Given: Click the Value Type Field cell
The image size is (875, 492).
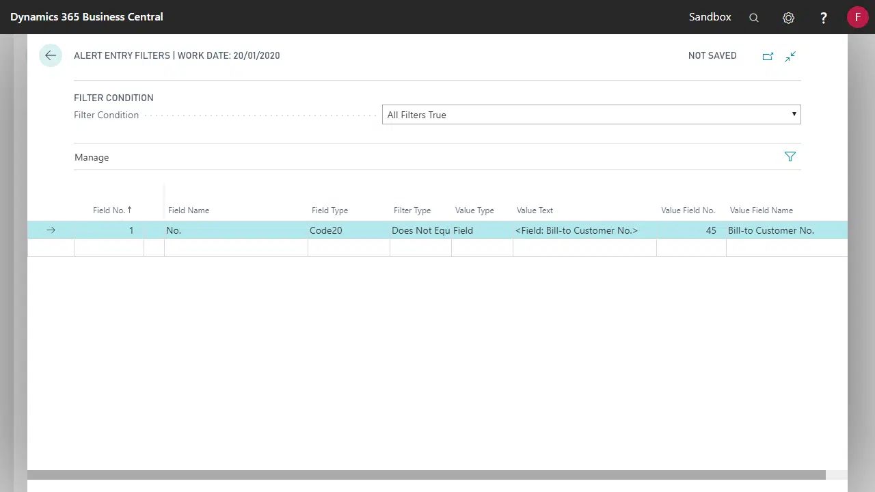Looking at the screenshot, I should 481,230.
